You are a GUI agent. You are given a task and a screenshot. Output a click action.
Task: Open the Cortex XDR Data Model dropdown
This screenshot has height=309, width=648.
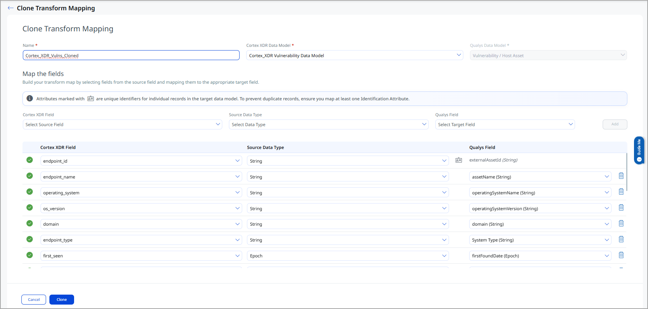click(354, 55)
